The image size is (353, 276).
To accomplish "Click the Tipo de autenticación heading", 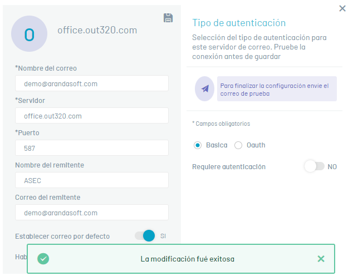I will click(239, 23).
